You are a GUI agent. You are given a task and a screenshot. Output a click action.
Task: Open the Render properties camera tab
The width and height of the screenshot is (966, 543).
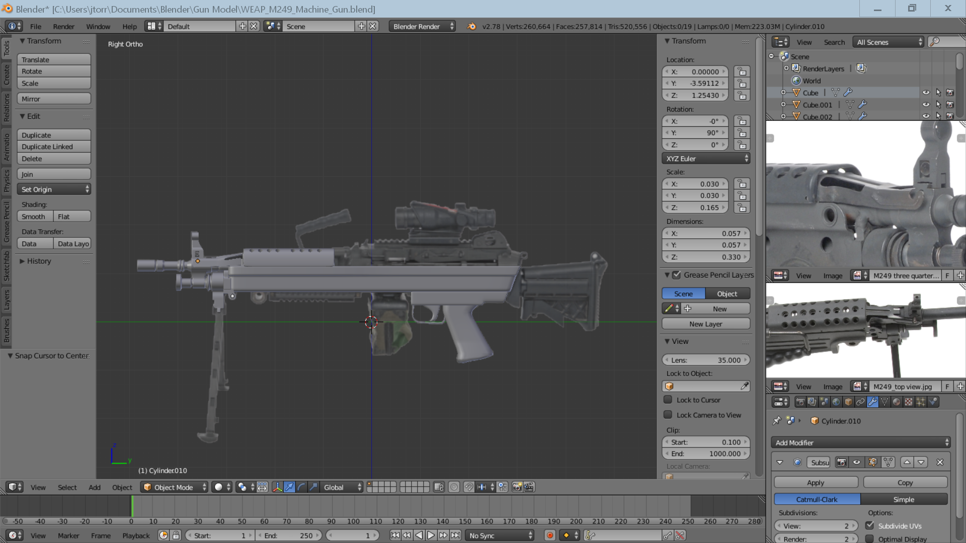pos(800,402)
